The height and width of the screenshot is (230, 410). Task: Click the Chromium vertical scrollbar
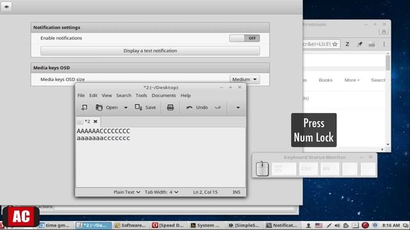(x=388, y=63)
